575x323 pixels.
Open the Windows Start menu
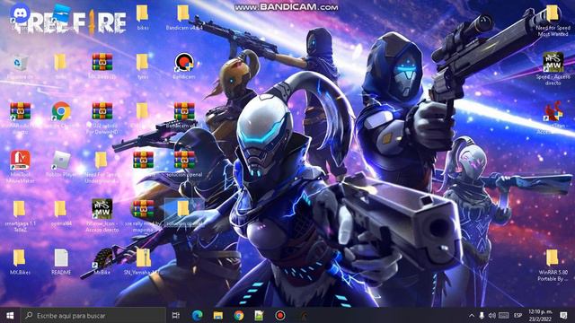tap(10, 315)
